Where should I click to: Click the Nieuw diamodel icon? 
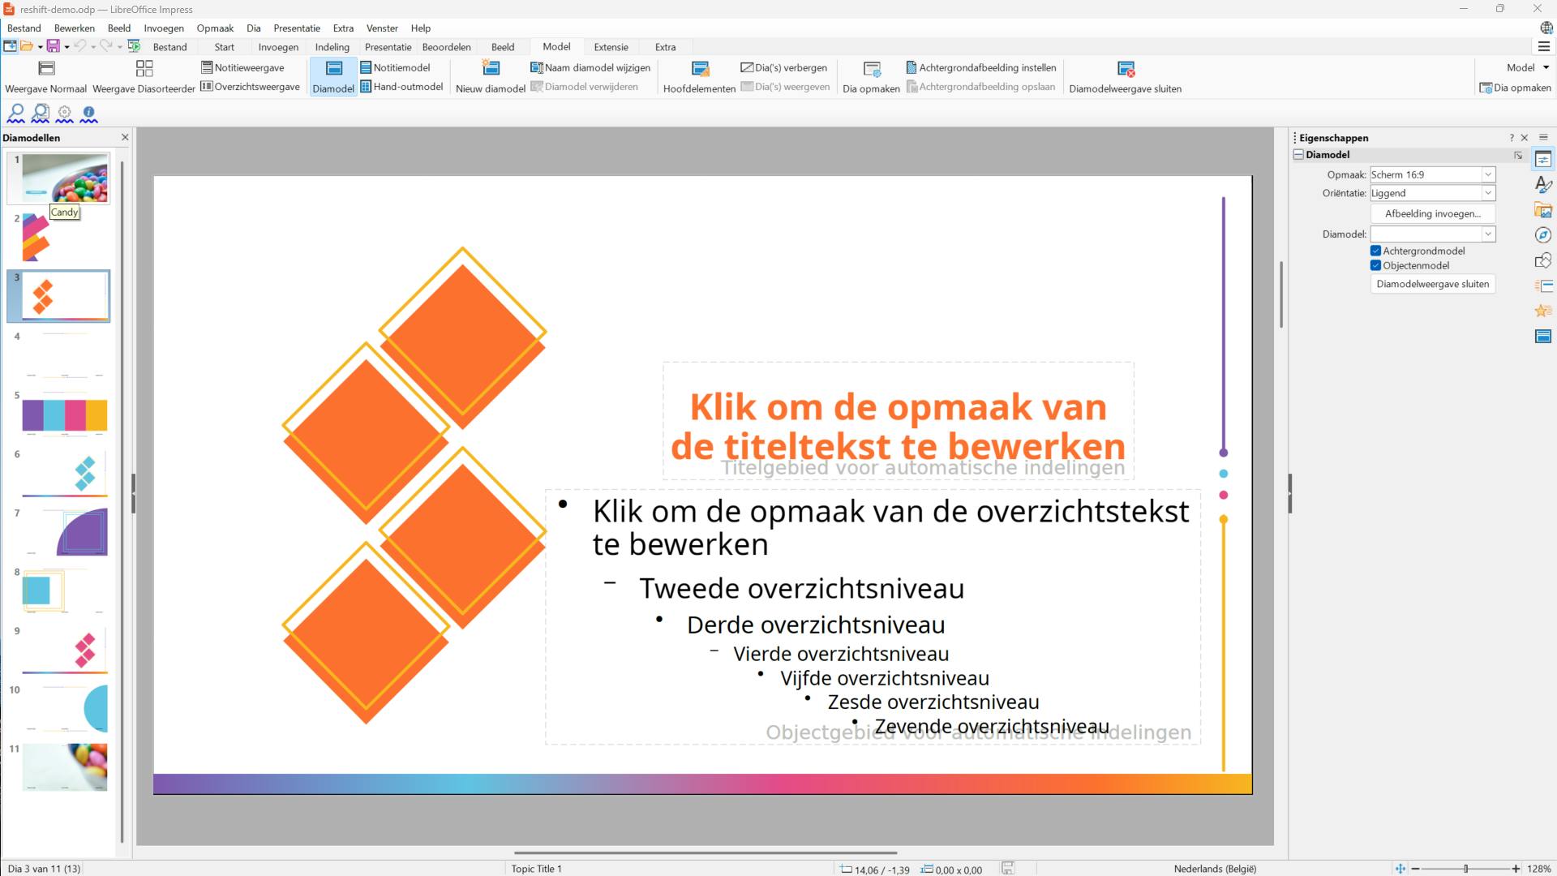click(x=491, y=69)
